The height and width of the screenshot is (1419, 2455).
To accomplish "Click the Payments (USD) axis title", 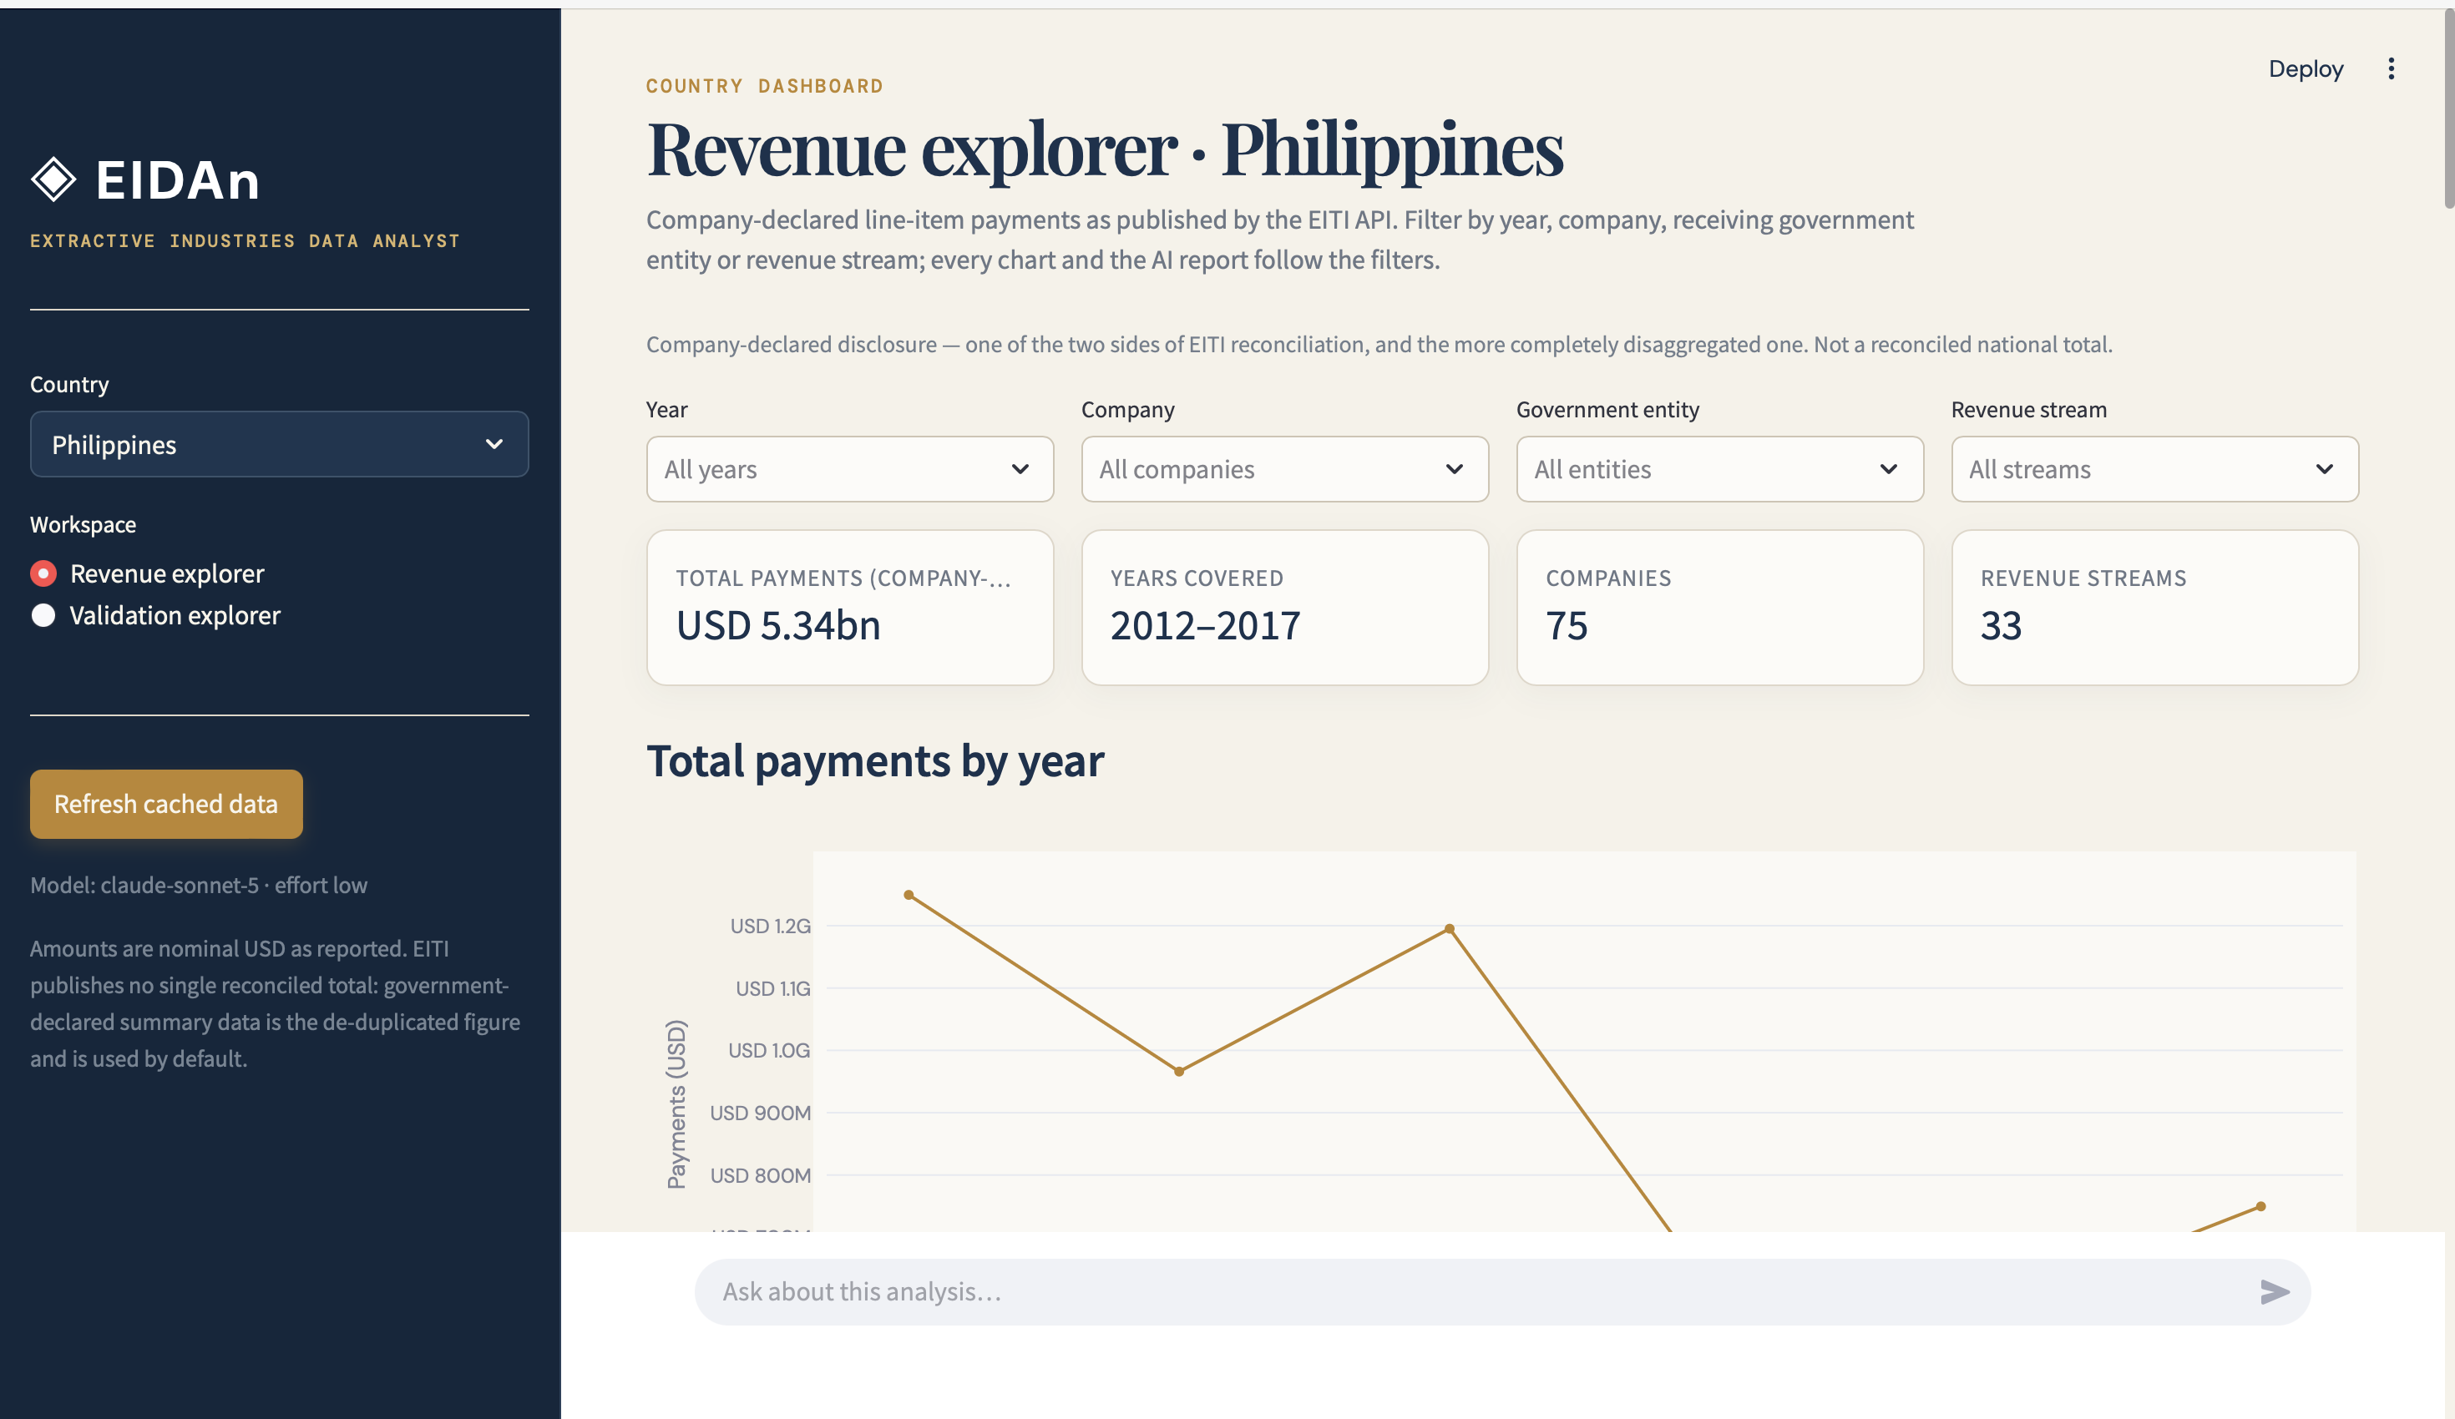I will pos(676,1104).
